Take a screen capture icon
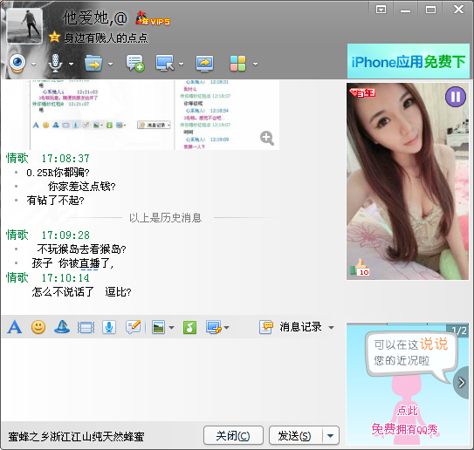Viewport: 474px width, 450px height. point(214,327)
